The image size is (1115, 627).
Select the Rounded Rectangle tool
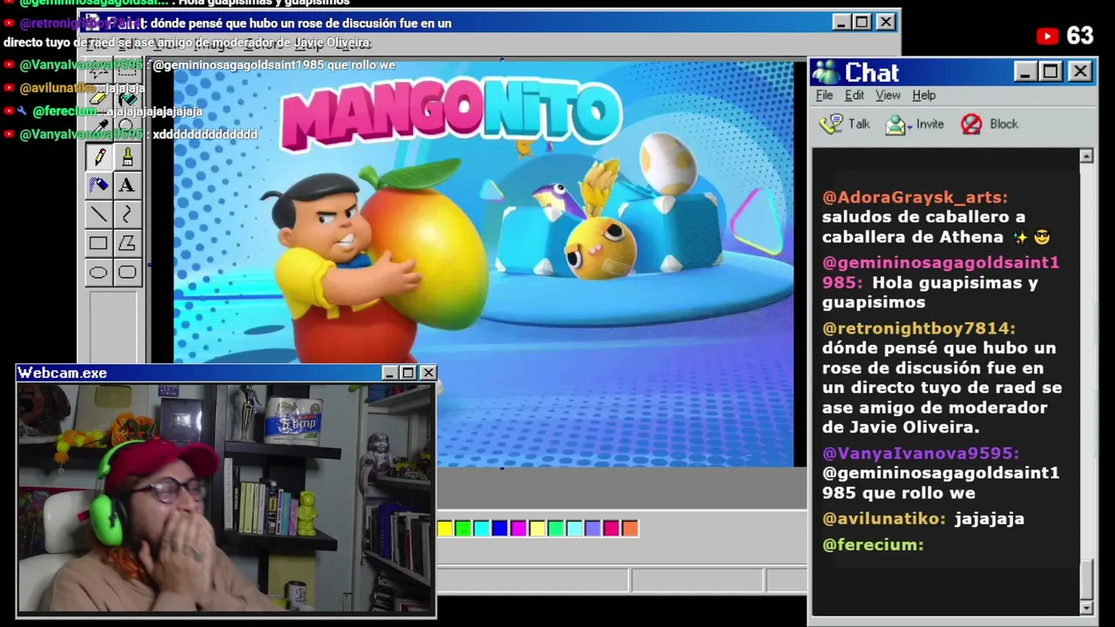pyautogui.click(x=127, y=273)
